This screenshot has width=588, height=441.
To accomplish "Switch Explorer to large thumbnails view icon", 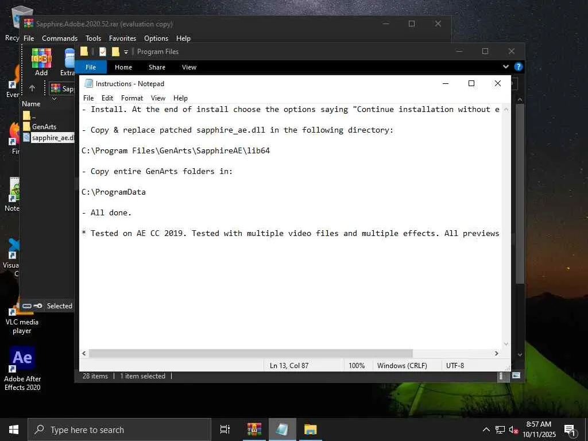I will 516,376.
